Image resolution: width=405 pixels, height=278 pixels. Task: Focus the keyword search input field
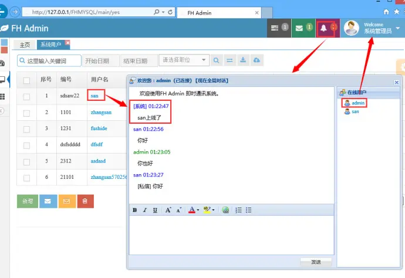tap(49, 61)
